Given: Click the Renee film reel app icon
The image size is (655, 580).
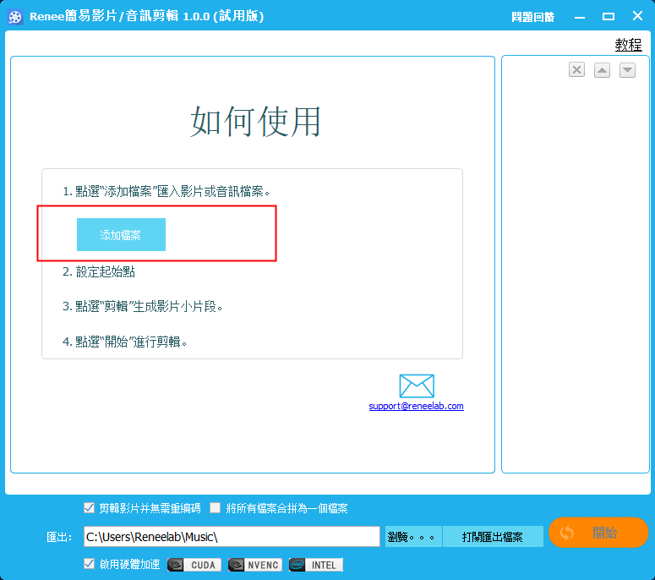Looking at the screenshot, I should 15,17.
